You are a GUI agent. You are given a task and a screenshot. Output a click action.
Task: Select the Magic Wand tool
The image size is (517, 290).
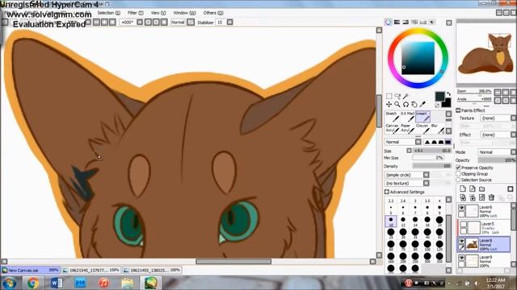[406, 96]
